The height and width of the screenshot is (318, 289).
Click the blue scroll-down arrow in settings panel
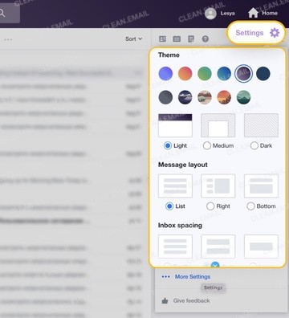(215, 264)
